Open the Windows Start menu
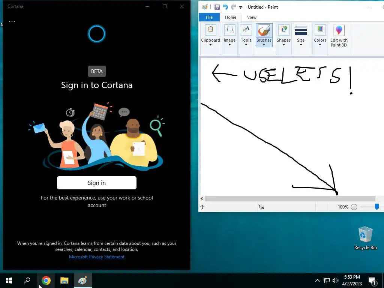Image resolution: width=384 pixels, height=288 pixels. pyautogui.click(x=9, y=280)
